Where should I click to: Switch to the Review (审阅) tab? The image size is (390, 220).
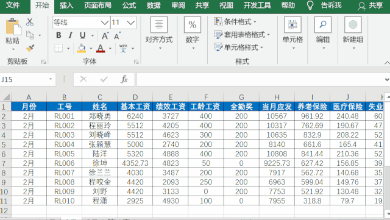(178, 5)
